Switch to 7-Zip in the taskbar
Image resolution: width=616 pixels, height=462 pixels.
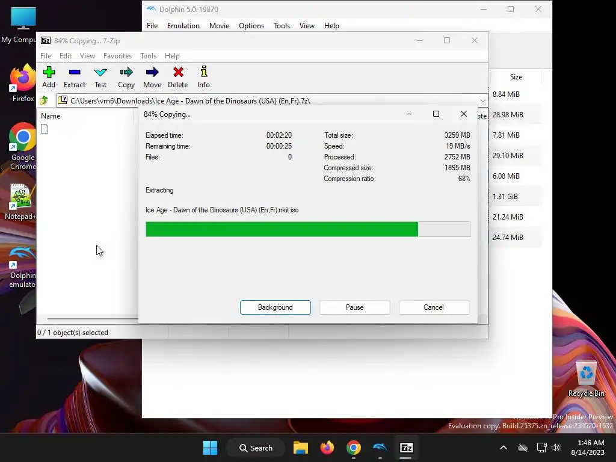(x=406, y=448)
